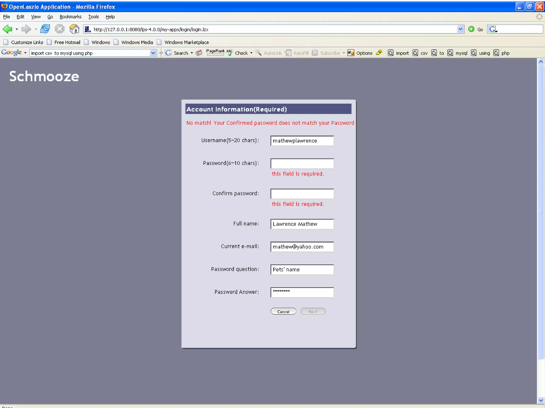
Task: Expand the Back button history arrow
Action: coord(17,29)
